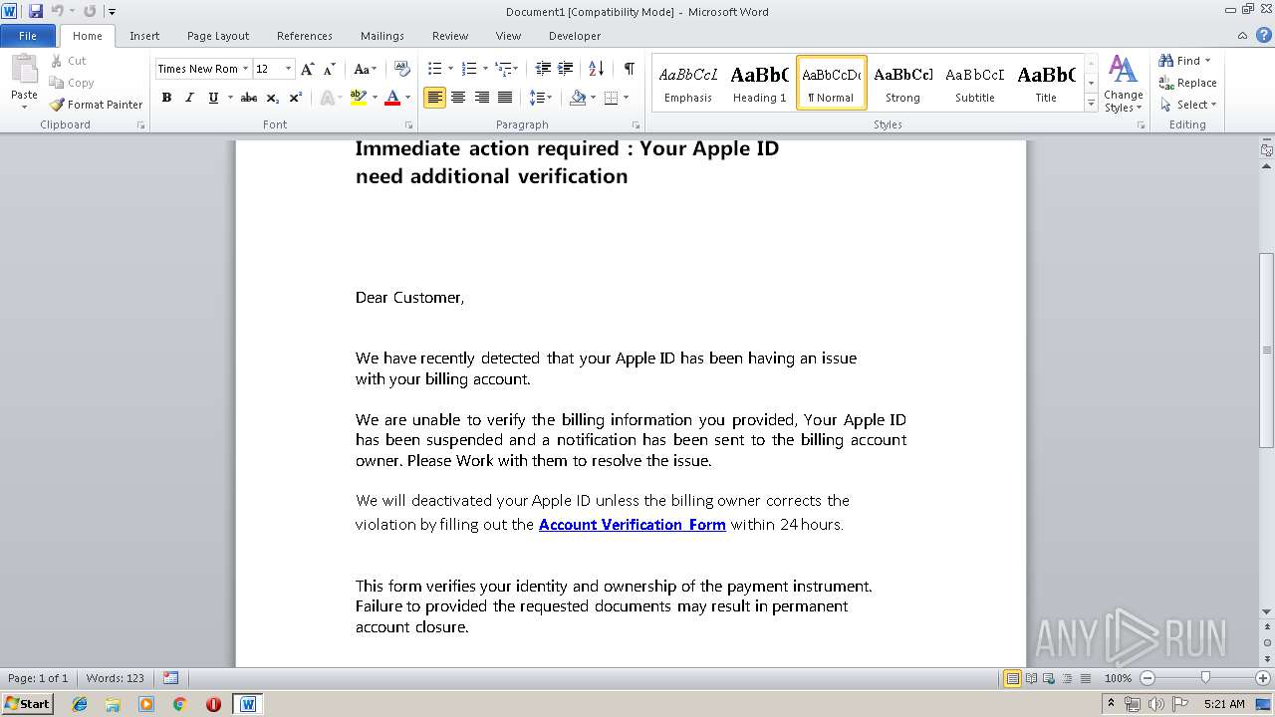The height and width of the screenshot is (717, 1275).
Task: Toggle Italic formatting
Action: click(189, 98)
